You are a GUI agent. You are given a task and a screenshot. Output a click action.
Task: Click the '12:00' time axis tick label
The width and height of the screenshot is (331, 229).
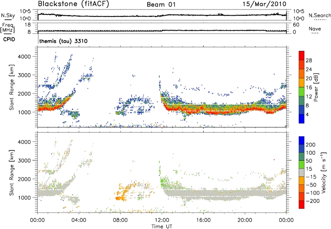tap(162, 220)
